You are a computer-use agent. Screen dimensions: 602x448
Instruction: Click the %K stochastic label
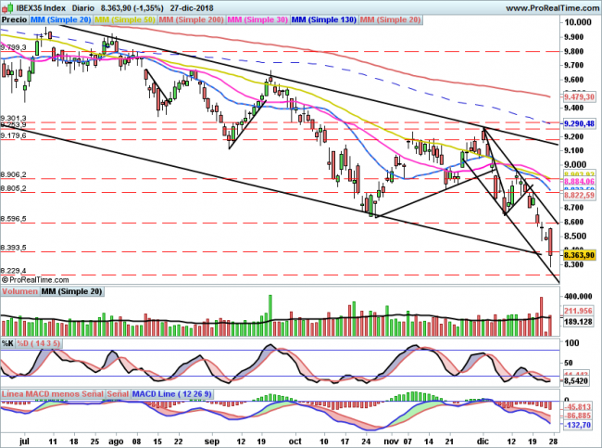click(8, 345)
